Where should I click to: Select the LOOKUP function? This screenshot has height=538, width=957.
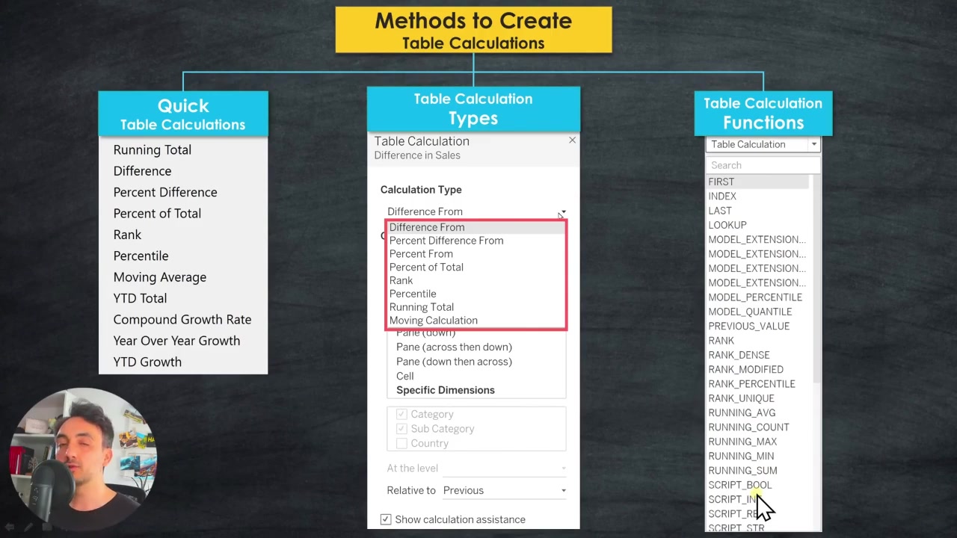point(727,225)
